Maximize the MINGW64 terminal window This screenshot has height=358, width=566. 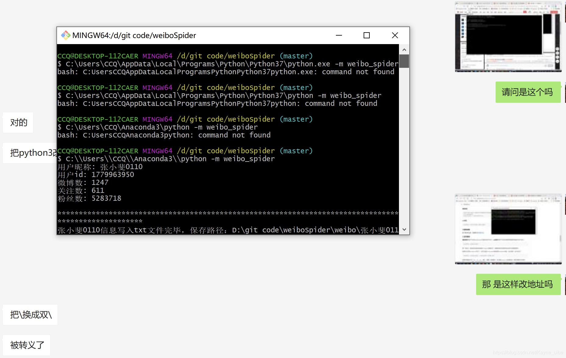pos(367,35)
